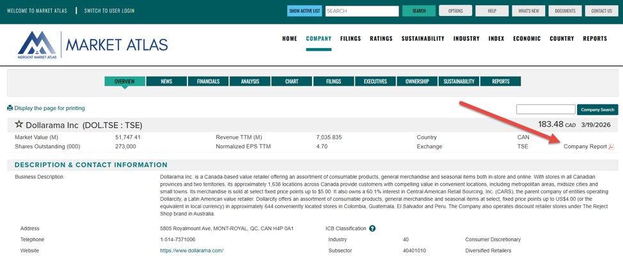Switch to the Ownership tab
623x256 pixels.
click(x=417, y=81)
